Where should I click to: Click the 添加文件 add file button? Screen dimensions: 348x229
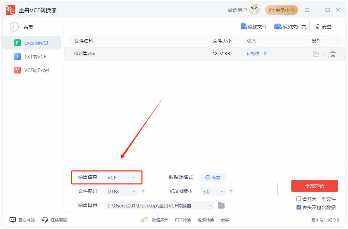pyautogui.click(x=254, y=27)
